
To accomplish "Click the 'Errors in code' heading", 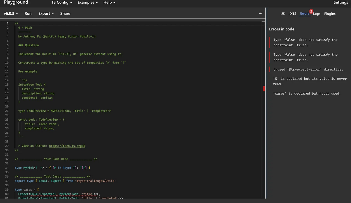I will pyautogui.click(x=281, y=29).
